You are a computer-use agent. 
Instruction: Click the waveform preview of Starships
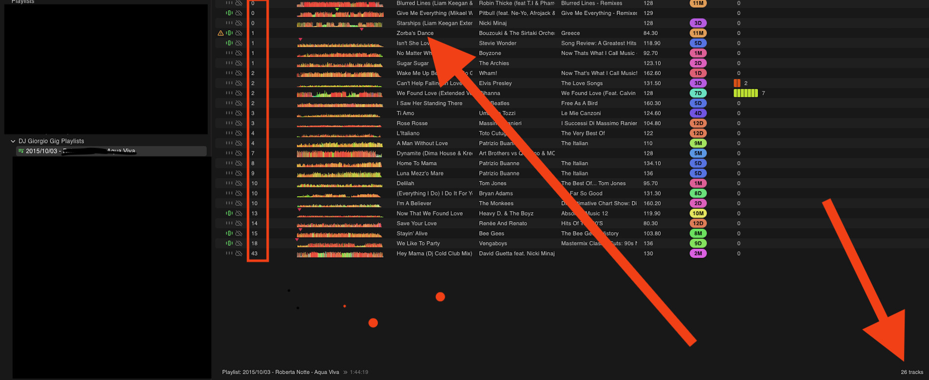pyautogui.click(x=340, y=24)
